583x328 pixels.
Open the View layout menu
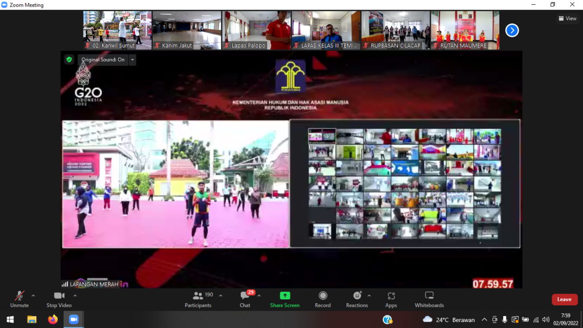click(x=567, y=18)
